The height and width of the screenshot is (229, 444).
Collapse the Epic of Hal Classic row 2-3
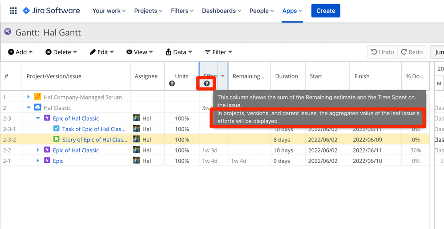[38, 118]
